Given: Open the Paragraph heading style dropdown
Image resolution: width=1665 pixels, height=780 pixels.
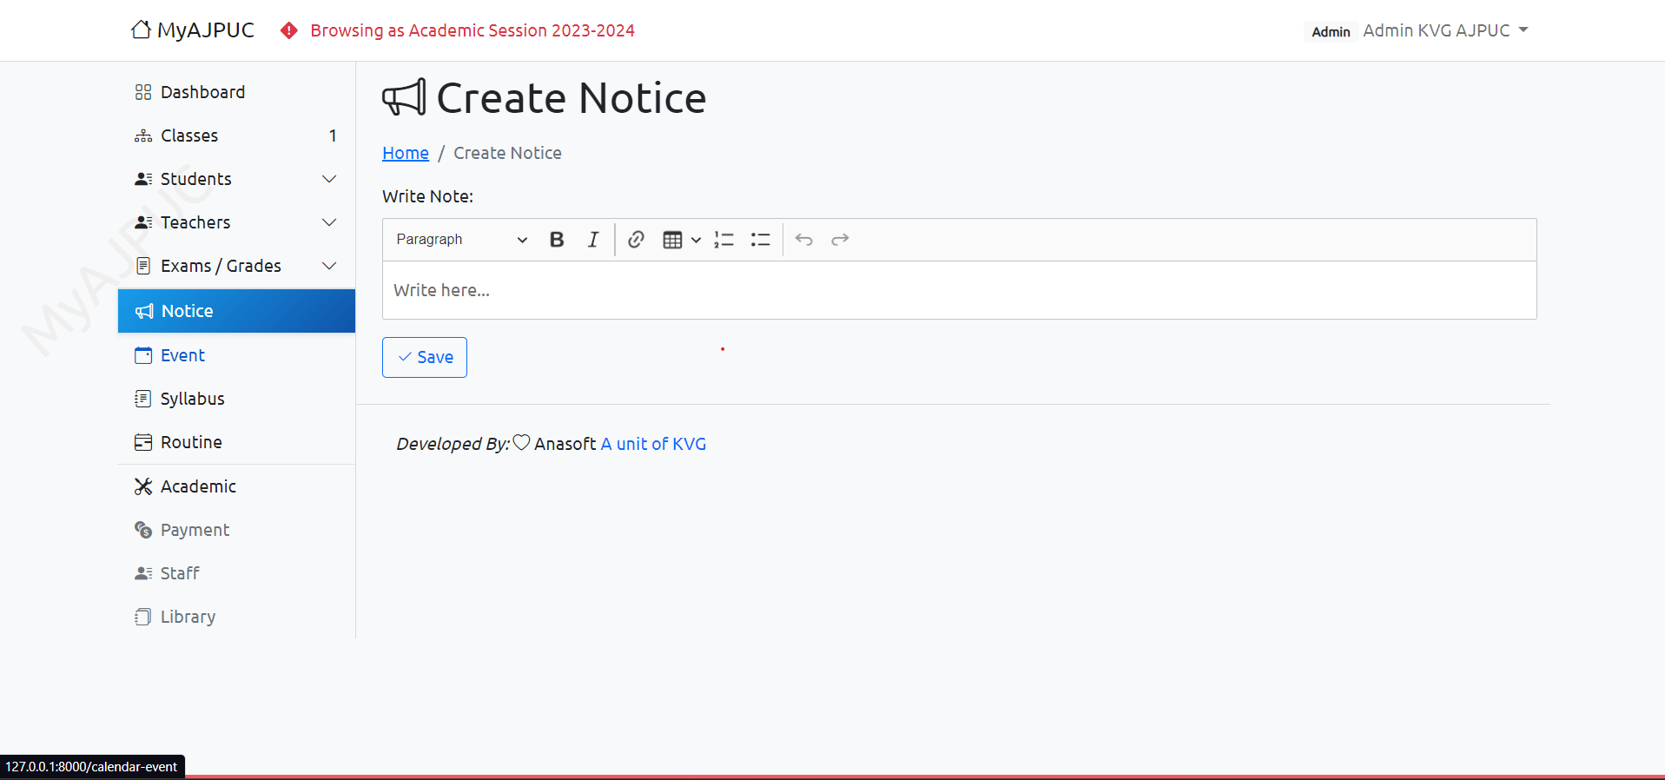Looking at the screenshot, I should [461, 240].
